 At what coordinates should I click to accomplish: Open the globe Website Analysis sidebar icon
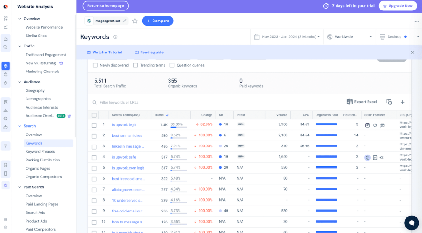[5, 66]
